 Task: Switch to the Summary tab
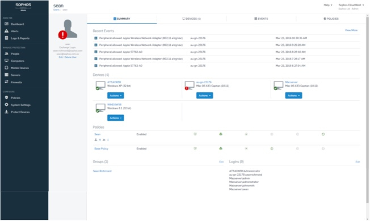(122, 19)
